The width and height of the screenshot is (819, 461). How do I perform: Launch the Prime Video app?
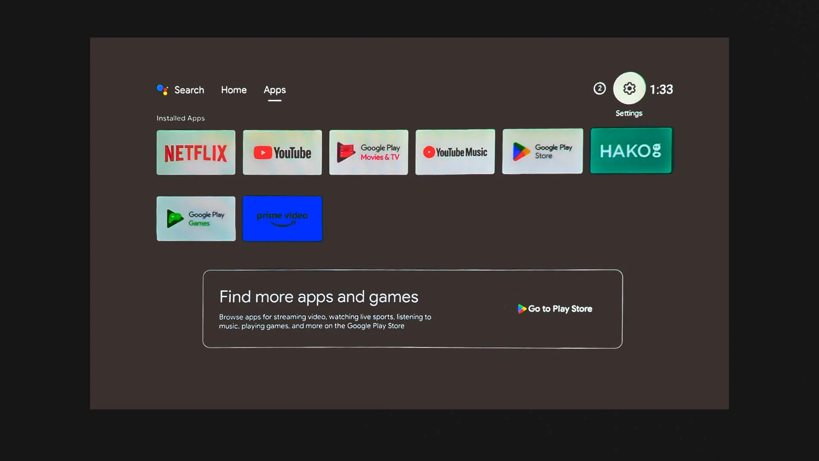(282, 219)
